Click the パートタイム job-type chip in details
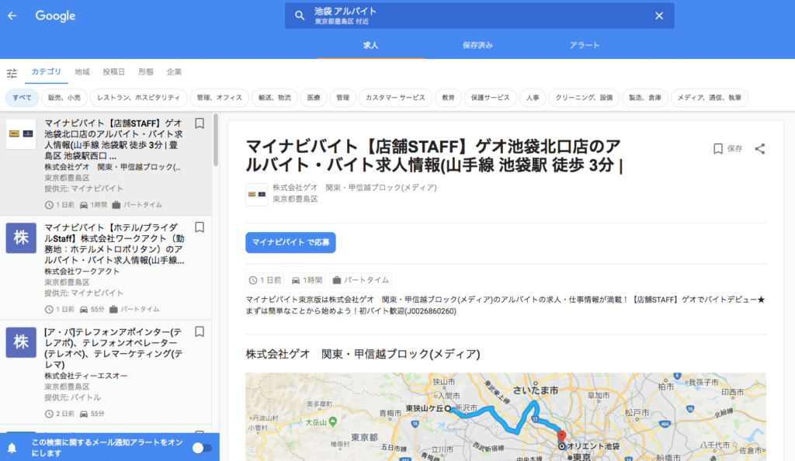This screenshot has height=461, width=795. point(360,280)
